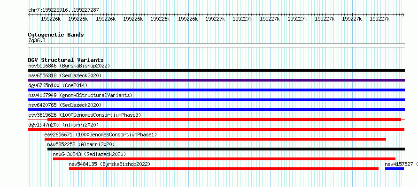The image size is (418, 187).
Task: Open variant dgv1947n209 (Almarri2020) label
Action: [63, 125]
